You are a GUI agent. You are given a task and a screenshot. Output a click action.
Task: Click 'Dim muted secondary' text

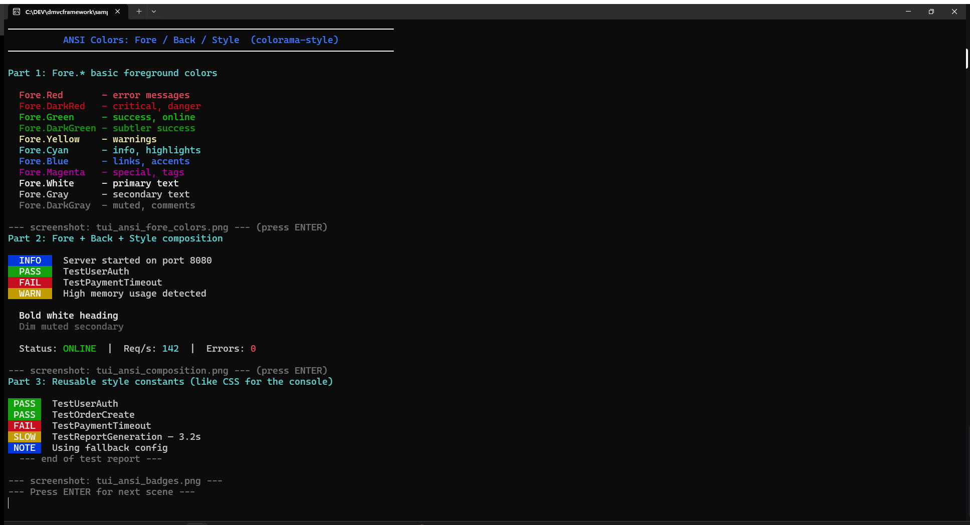[x=71, y=327]
